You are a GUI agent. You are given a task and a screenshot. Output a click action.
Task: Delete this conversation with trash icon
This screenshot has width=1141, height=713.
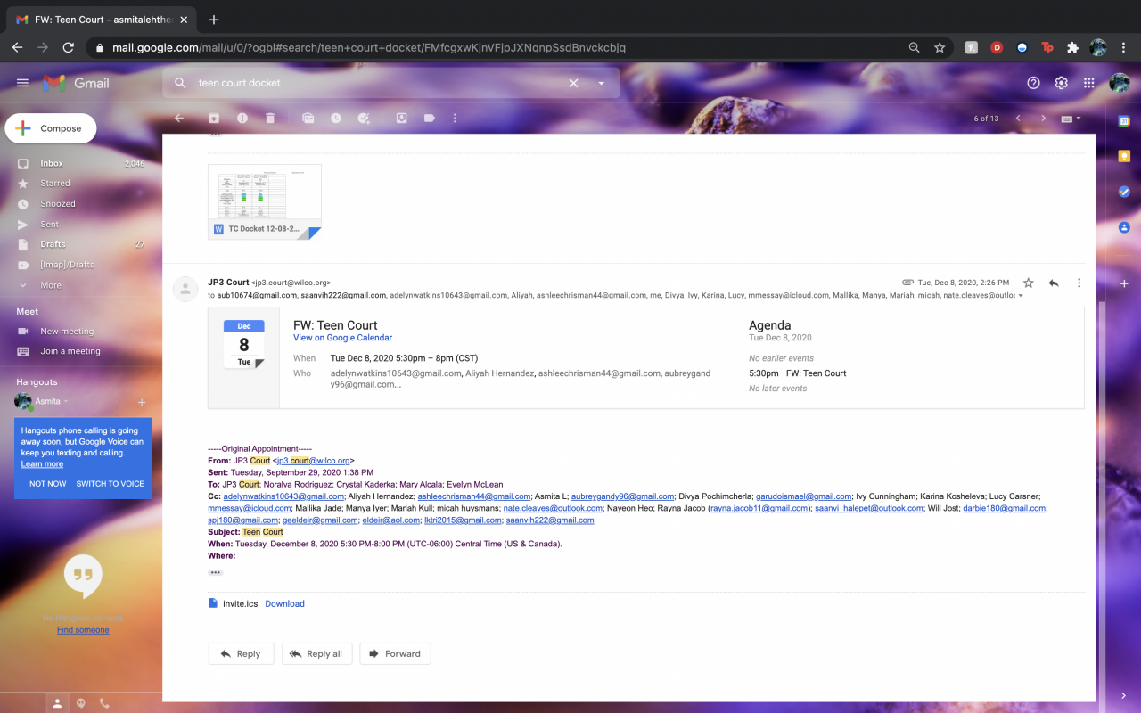pos(270,118)
